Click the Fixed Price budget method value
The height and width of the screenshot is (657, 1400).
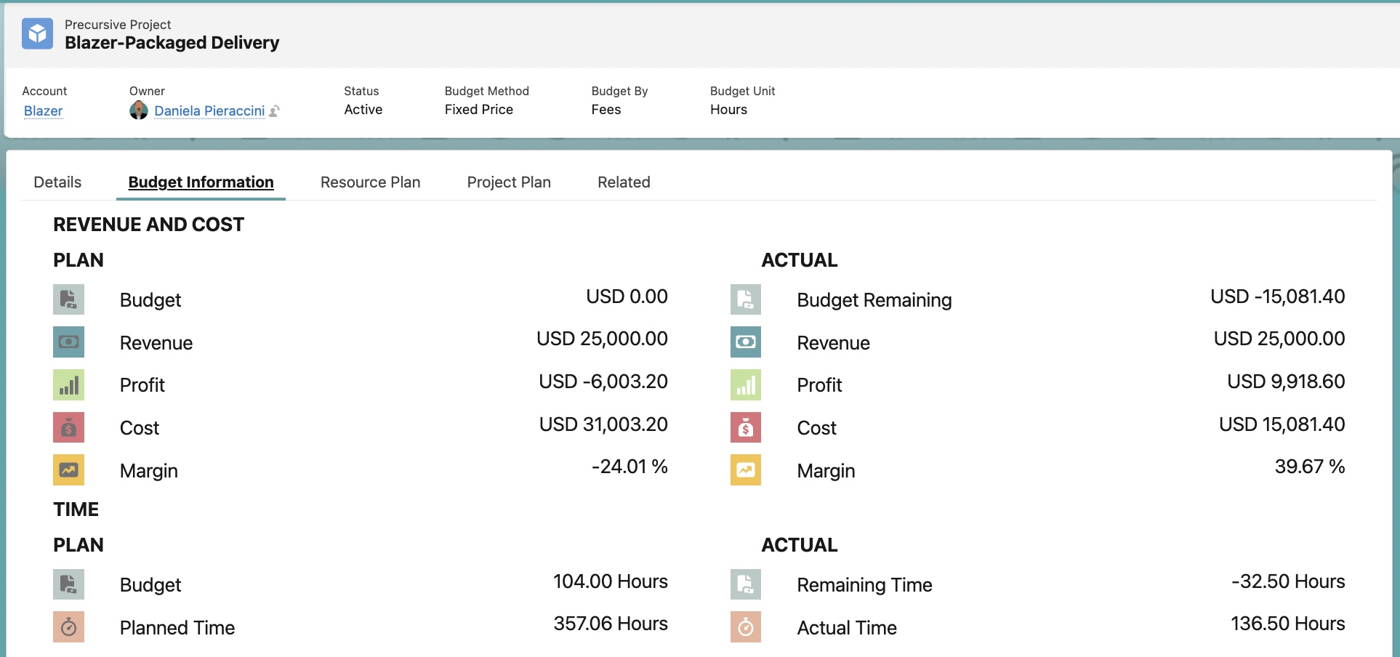479,110
